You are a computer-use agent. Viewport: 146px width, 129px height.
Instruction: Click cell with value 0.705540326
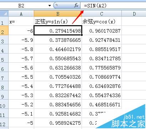(58, 77)
